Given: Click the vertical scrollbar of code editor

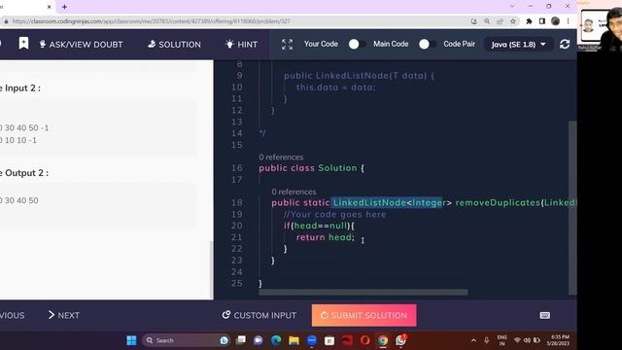Looking at the screenshot, I should pyautogui.click(x=572, y=208).
